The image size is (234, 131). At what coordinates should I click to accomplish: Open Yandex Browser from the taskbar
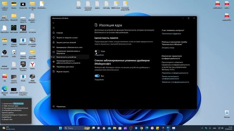coord(152,128)
